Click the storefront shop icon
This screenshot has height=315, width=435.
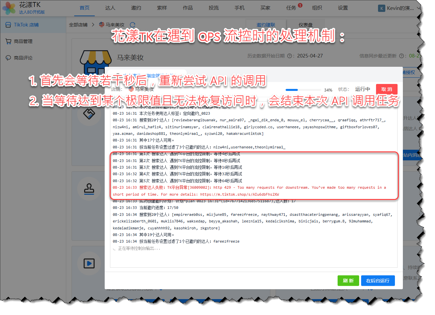[95, 62]
